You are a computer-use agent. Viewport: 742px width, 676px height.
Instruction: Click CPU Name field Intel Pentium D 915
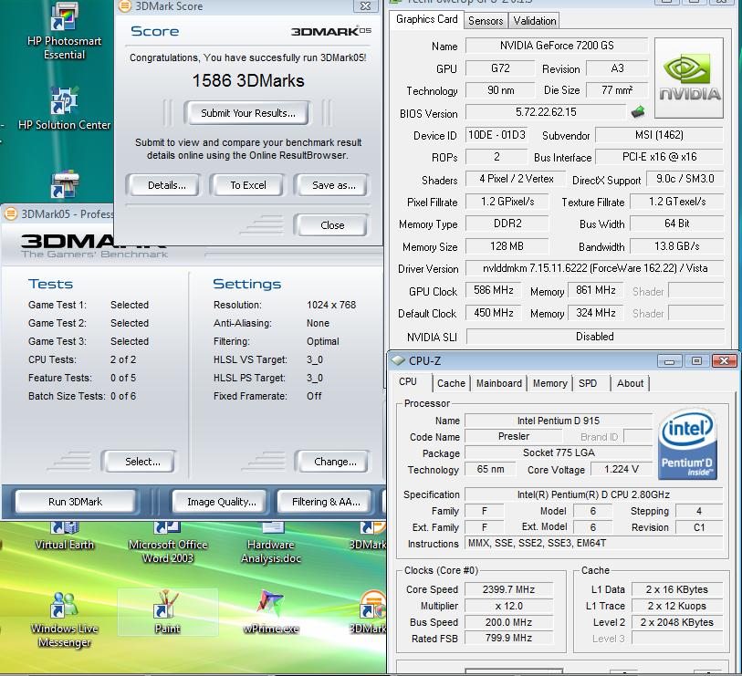click(558, 421)
